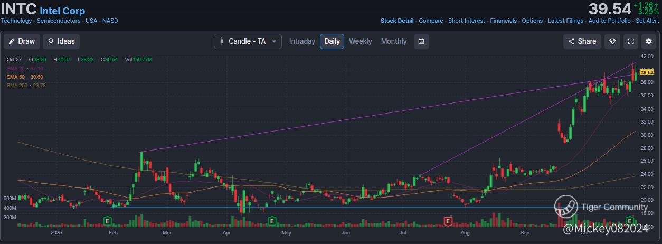Open Short Interest page
The width and height of the screenshot is (662, 244).
pyautogui.click(x=467, y=21)
